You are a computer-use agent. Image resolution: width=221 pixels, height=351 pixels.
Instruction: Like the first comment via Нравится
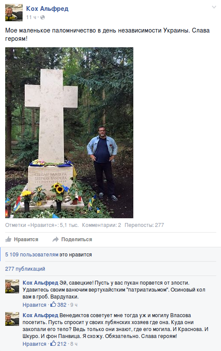(x=34, y=305)
